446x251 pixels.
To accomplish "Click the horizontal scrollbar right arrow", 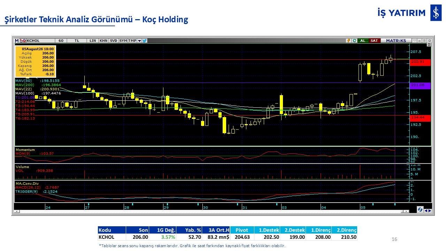I will 407,211.
